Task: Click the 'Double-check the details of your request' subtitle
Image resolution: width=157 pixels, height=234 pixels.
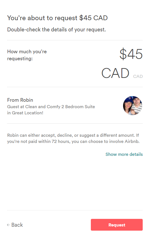Action: click(56, 29)
